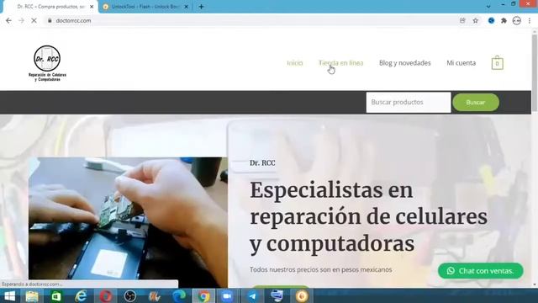
Task: Open Microsoft Store from taskbar
Action: (56, 296)
